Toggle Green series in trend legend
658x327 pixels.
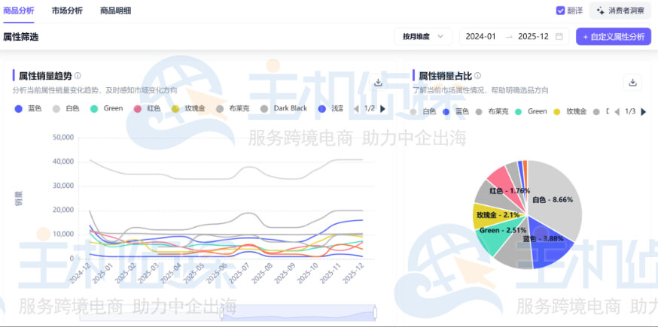(x=107, y=108)
